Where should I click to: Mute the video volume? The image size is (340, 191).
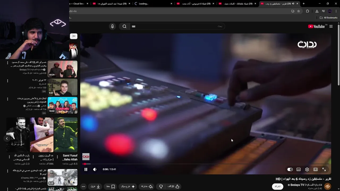point(95,169)
